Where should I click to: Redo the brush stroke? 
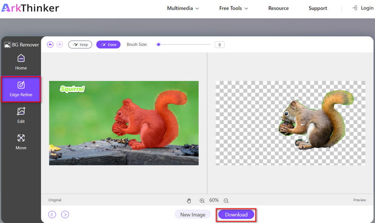coord(60,44)
